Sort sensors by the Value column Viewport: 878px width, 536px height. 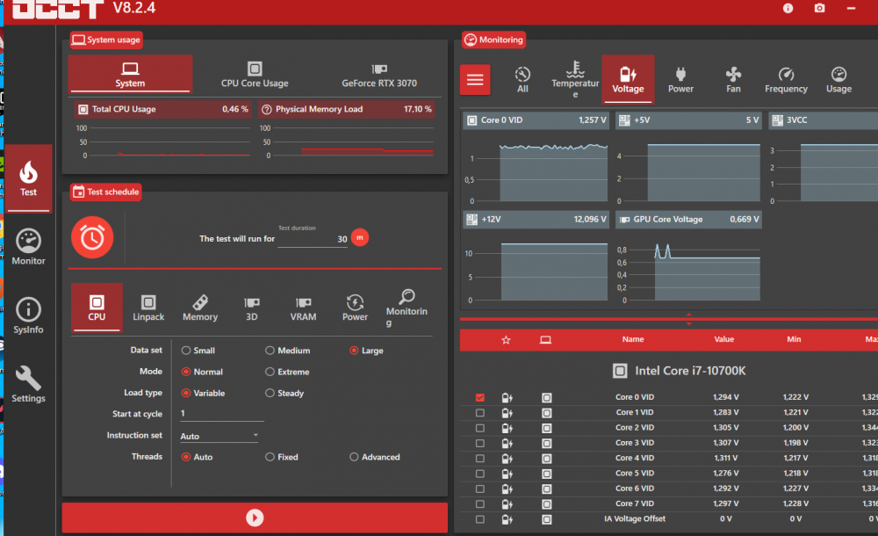click(x=724, y=339)
